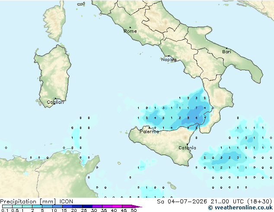Click the purple arrow at legend end
The width and height of the screenshot is (274, 212).
(x=137, y=206)
